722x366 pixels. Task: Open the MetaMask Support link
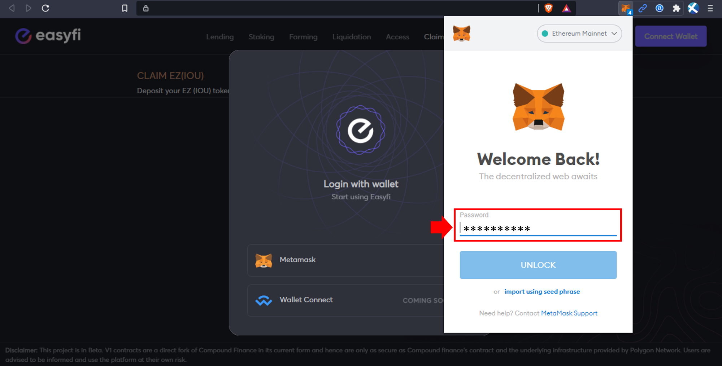pos(569,313)
